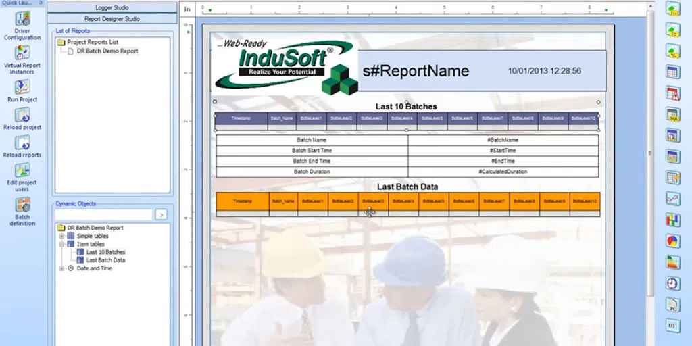Select the blue table with yellow footer tool

[673, 156]
